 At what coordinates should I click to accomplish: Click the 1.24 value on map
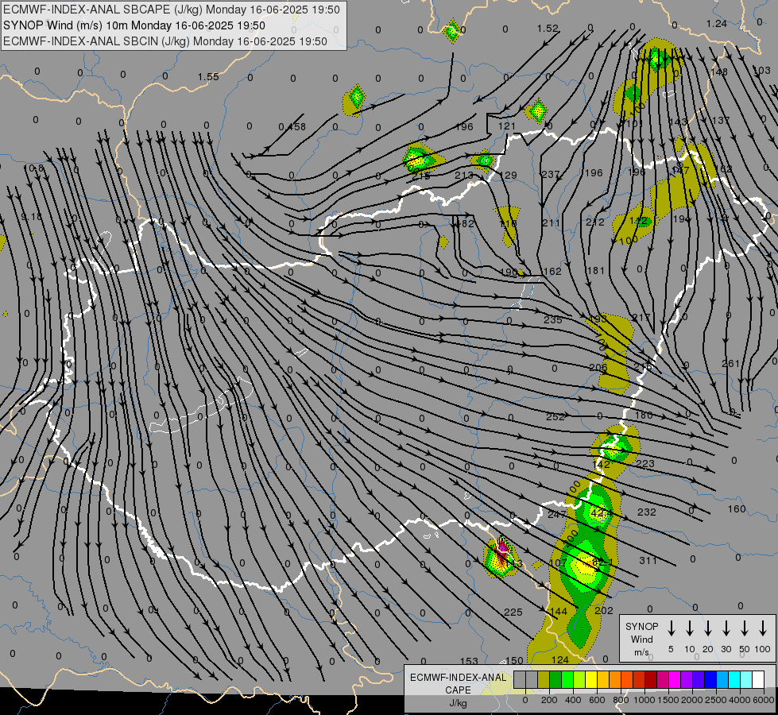tap(717, 23)
